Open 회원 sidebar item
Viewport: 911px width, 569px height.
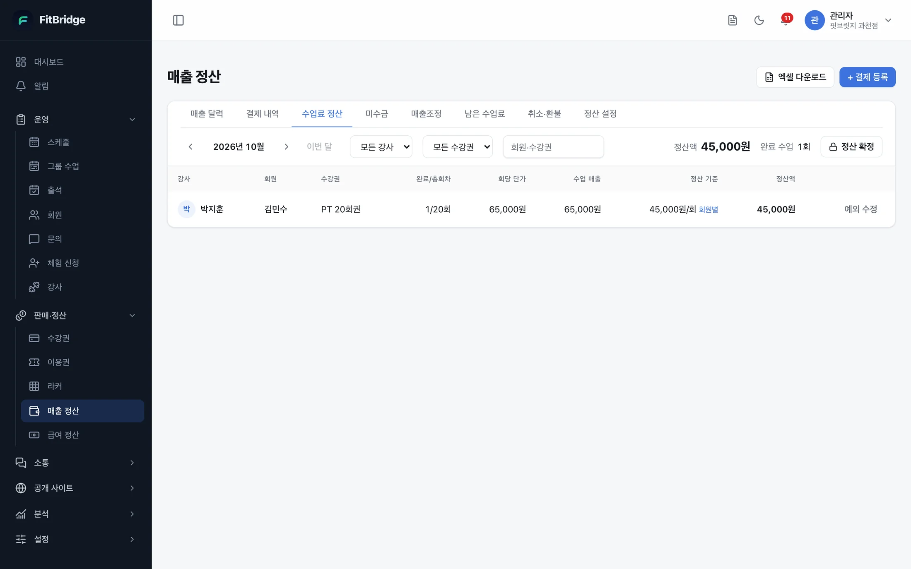(82, 215)
